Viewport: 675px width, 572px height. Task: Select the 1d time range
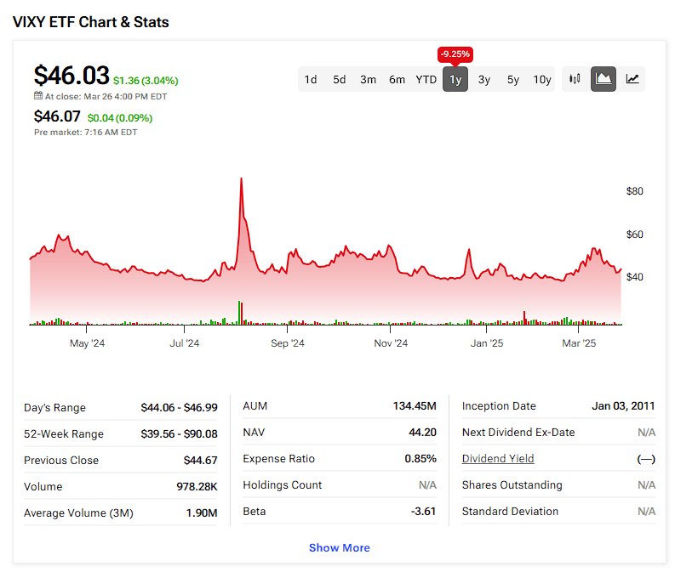(311, 80)
